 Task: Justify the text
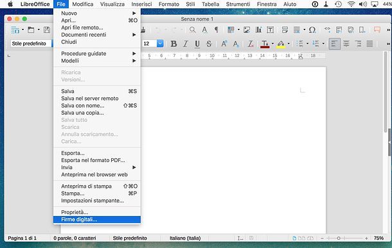pyautogui.click(x=370, y=44)
